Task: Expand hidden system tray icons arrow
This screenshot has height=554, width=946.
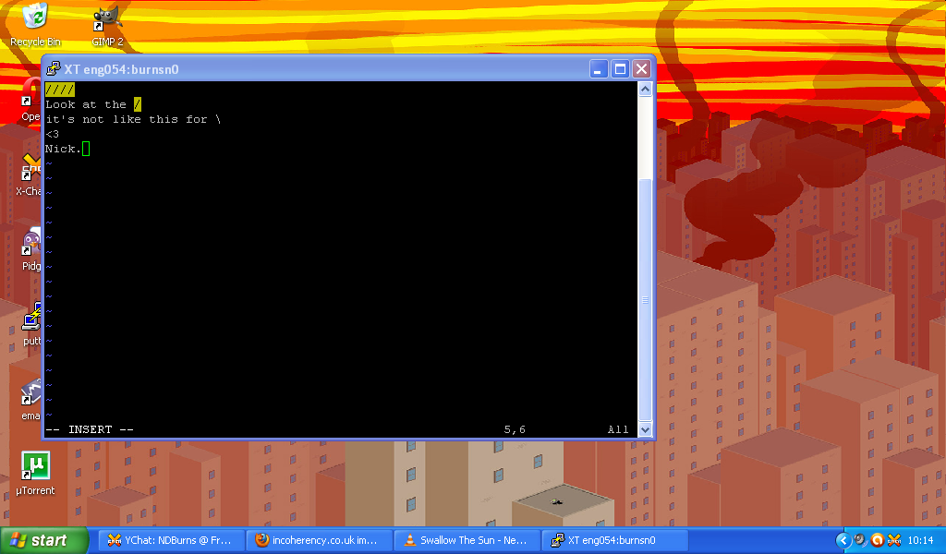Action: [x=842, y=540]
